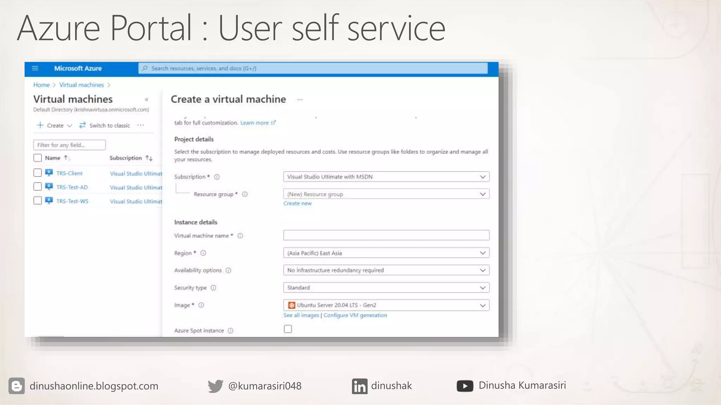Click See all images link
The height and width of the screenshot is (405, 721).
[301, 315]
